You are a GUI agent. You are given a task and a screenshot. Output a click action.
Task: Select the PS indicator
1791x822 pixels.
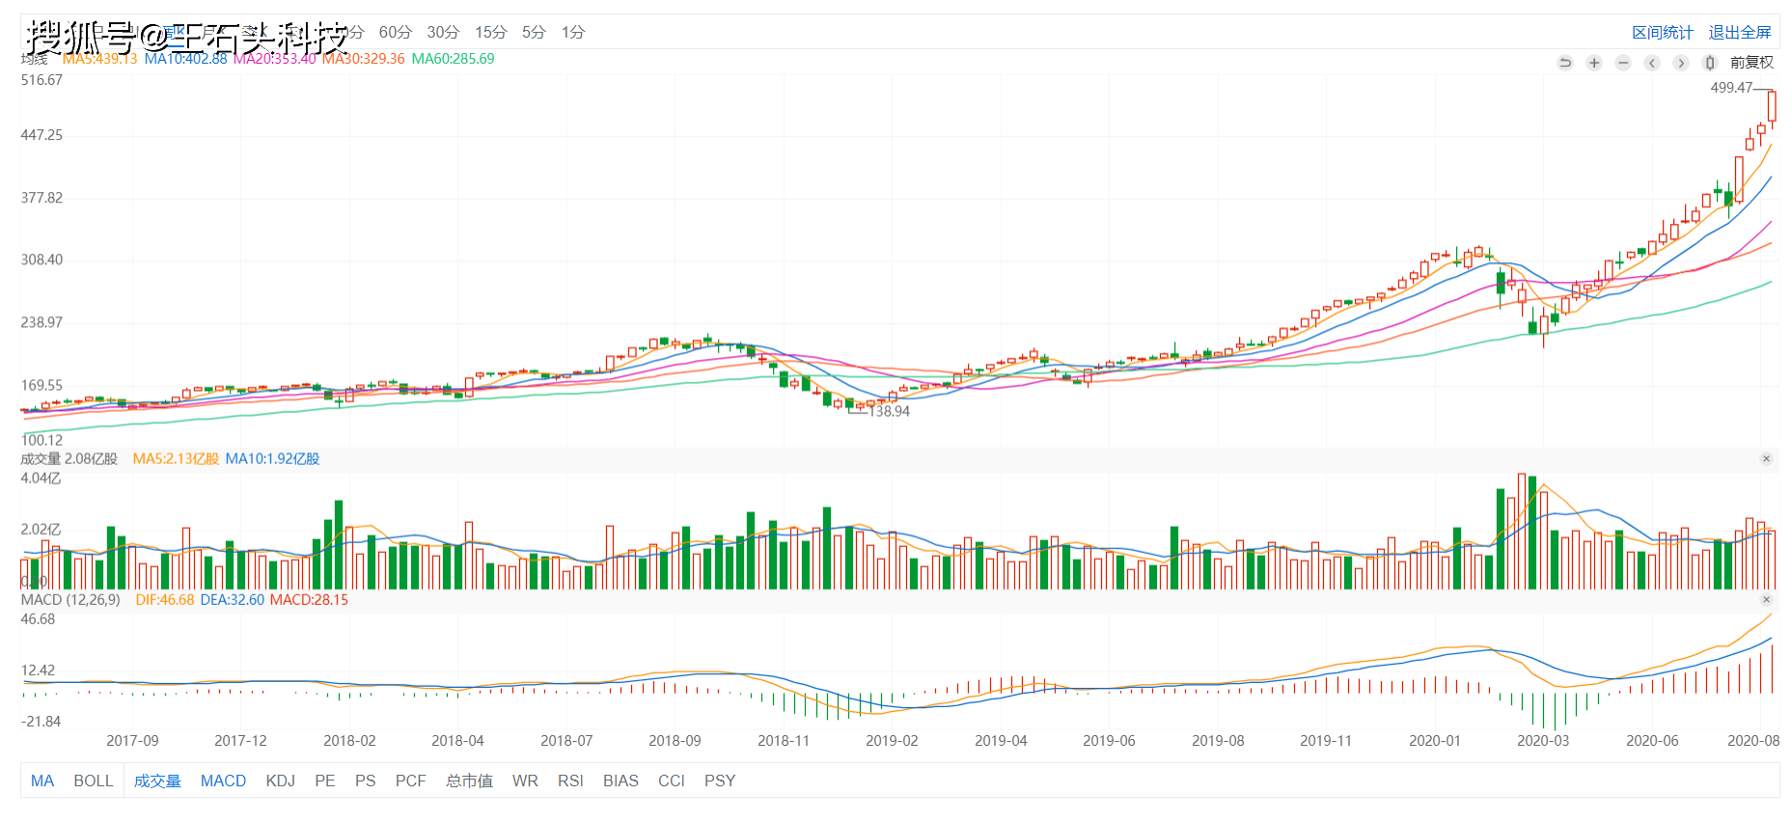365,781
